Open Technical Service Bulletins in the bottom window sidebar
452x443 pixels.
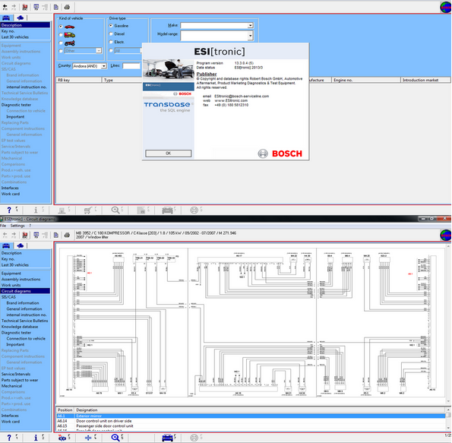pyautogui.click(x=25, y=321)
